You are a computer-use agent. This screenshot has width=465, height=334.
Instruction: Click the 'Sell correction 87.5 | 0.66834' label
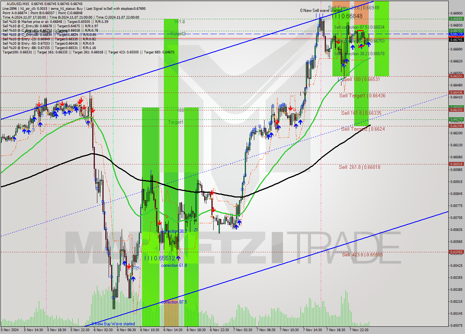point(359,27)
